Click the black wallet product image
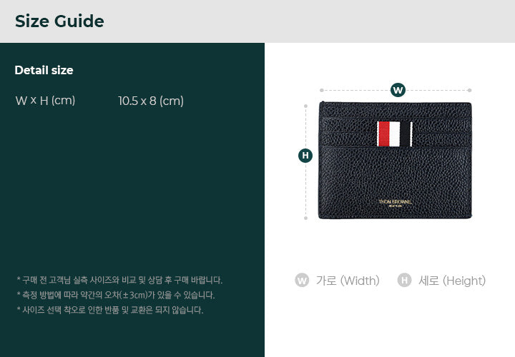515x357 pixels. point(395,160)
